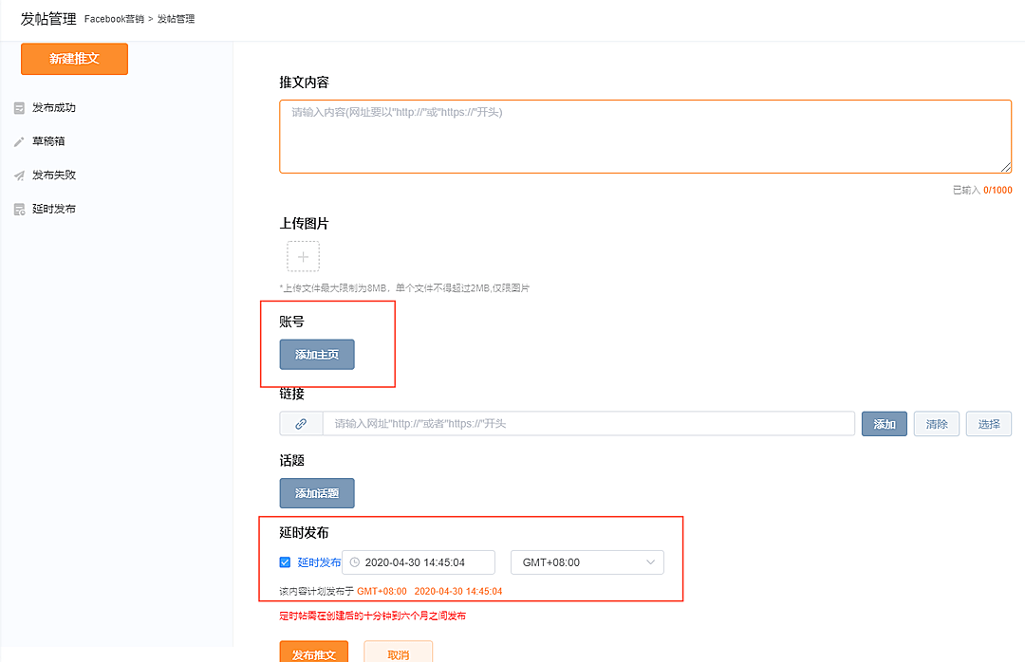Open 发布失败 via the paper-plane icon
This screenshot has height=662, width=1025.
(17, 175)
